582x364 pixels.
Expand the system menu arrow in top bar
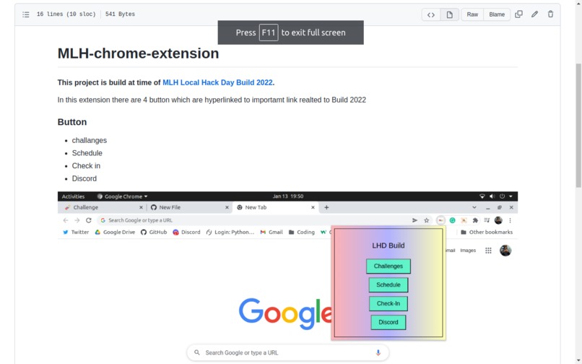click(511, 196)
